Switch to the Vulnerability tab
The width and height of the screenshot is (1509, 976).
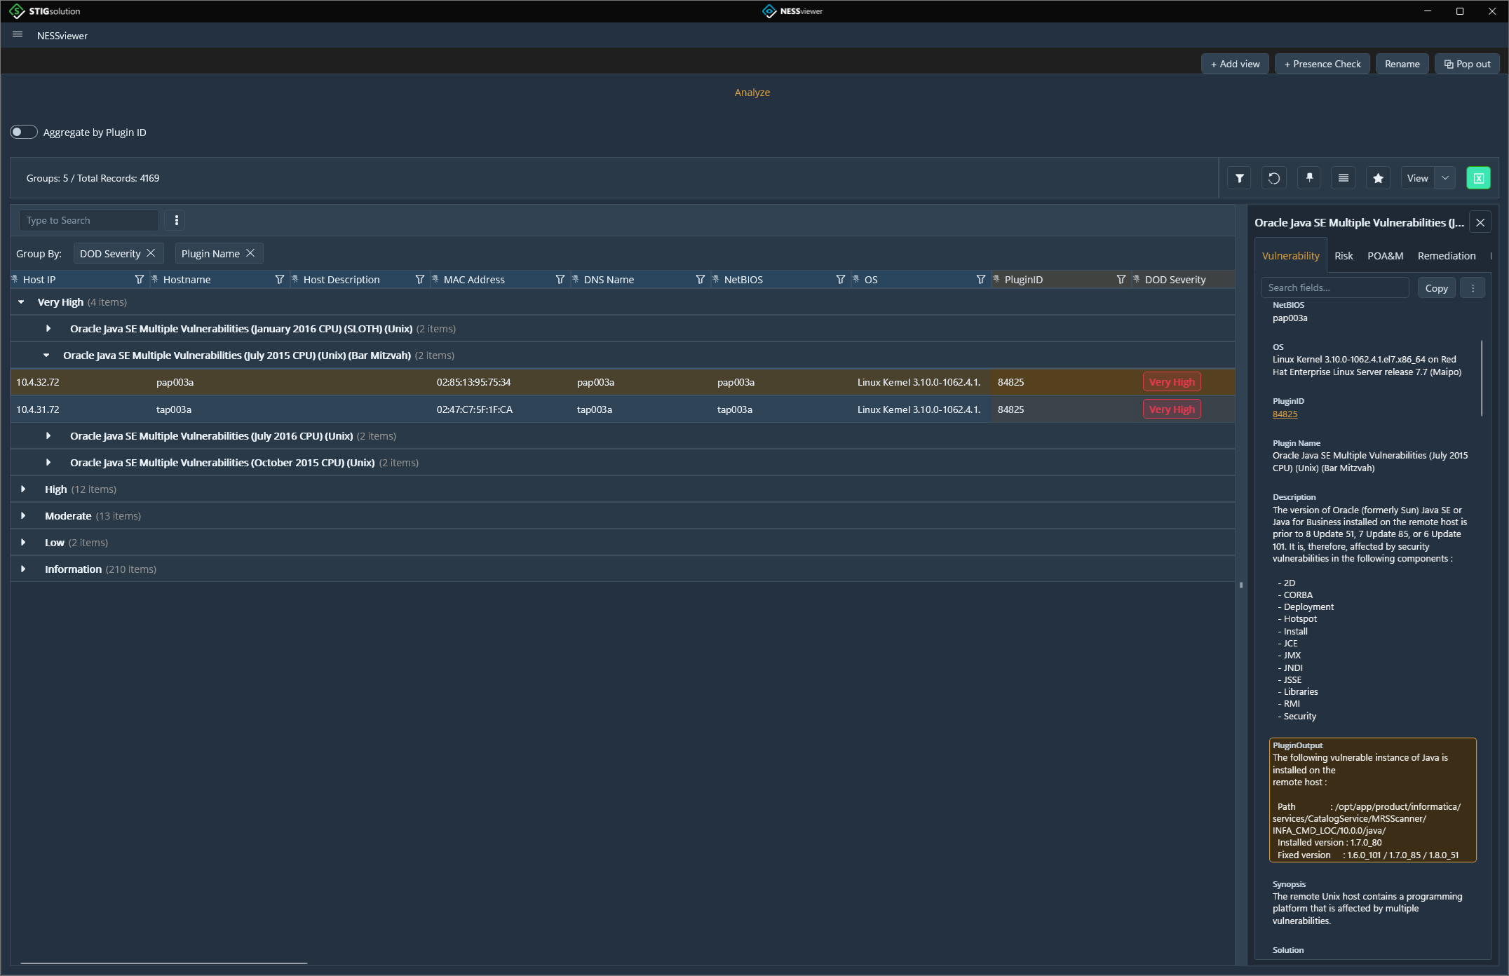[x=1290, y=255]
